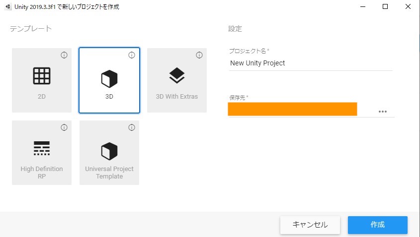
Task: Maximize the Unity project window
Action: pos(385,6)
